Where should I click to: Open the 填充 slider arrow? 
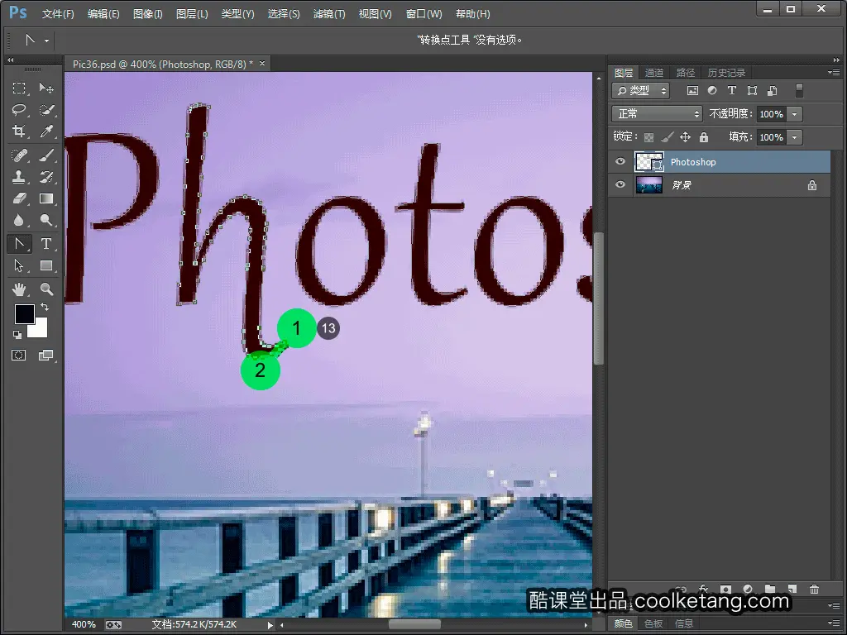tap(794, 137)
